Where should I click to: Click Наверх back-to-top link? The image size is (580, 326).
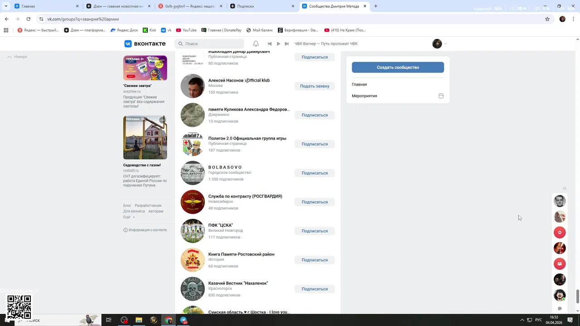pyautogui.click(x=17, y=57)
